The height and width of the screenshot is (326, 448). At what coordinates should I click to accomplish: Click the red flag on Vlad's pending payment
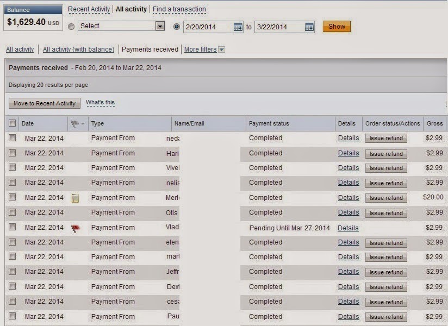[x=75, y=228]
